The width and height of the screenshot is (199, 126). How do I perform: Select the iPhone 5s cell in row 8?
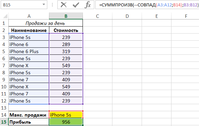click(29, 73)
